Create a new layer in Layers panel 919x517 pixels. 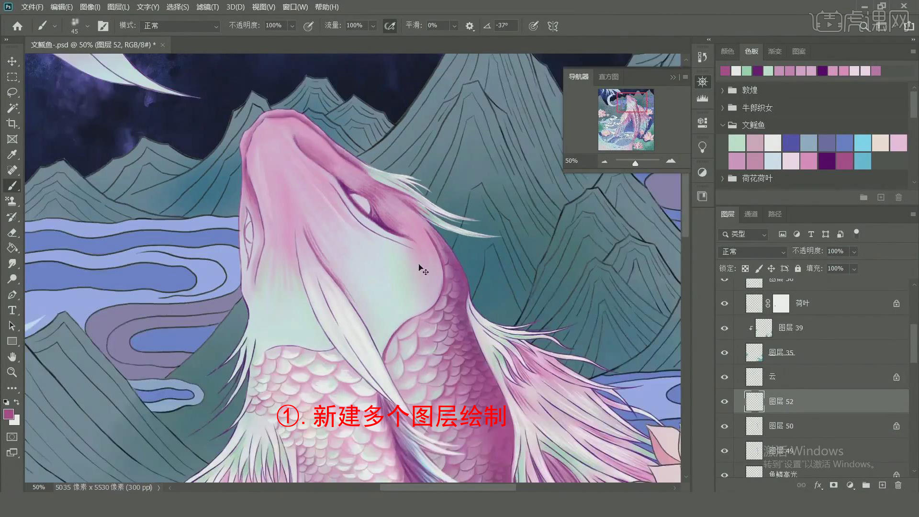(x=882, y=485)
